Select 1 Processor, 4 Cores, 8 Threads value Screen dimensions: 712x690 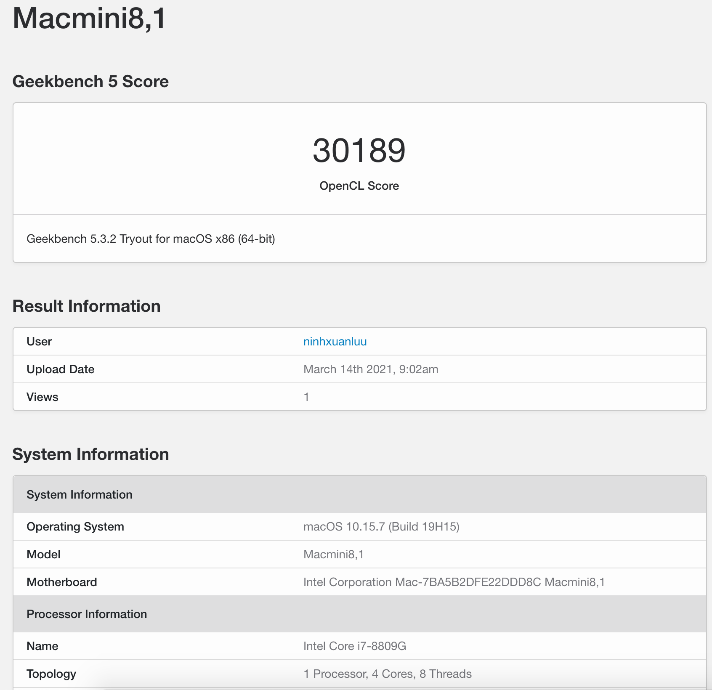388,674
